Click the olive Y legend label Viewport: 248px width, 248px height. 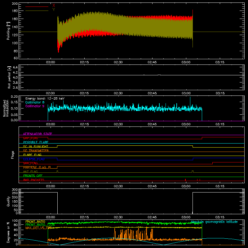click(54, 10)
